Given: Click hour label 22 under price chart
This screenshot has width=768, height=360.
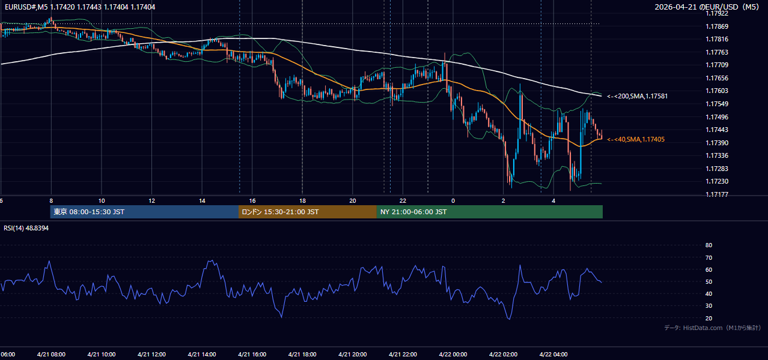Looking at the screenshot, I should pyautogui.click(x=403, y=200).
